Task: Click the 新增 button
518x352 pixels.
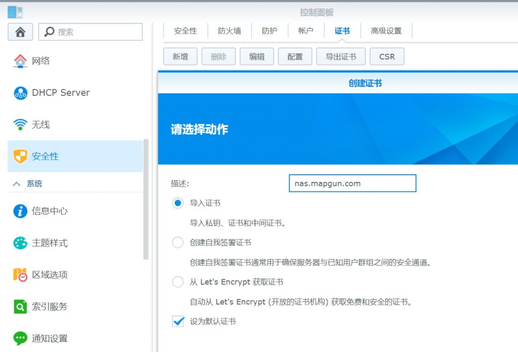Action: point(180,57)
